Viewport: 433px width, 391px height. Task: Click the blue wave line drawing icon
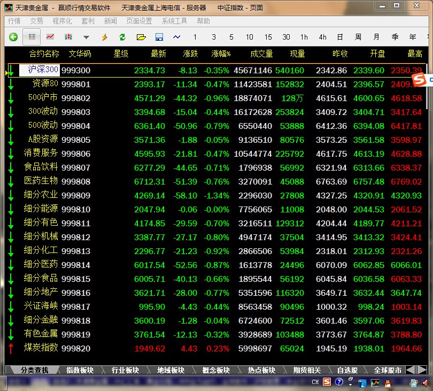point(177,37)
